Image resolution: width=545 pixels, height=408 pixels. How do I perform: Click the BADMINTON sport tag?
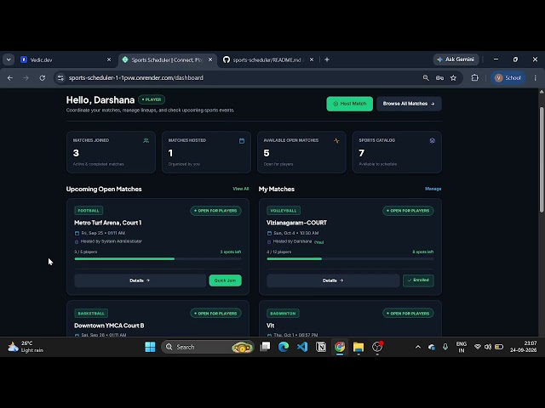[283, 314]
